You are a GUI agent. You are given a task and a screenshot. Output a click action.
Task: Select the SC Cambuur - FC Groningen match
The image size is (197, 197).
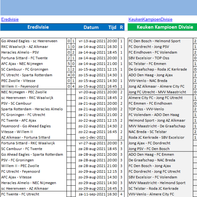click(x=25, y=69)
